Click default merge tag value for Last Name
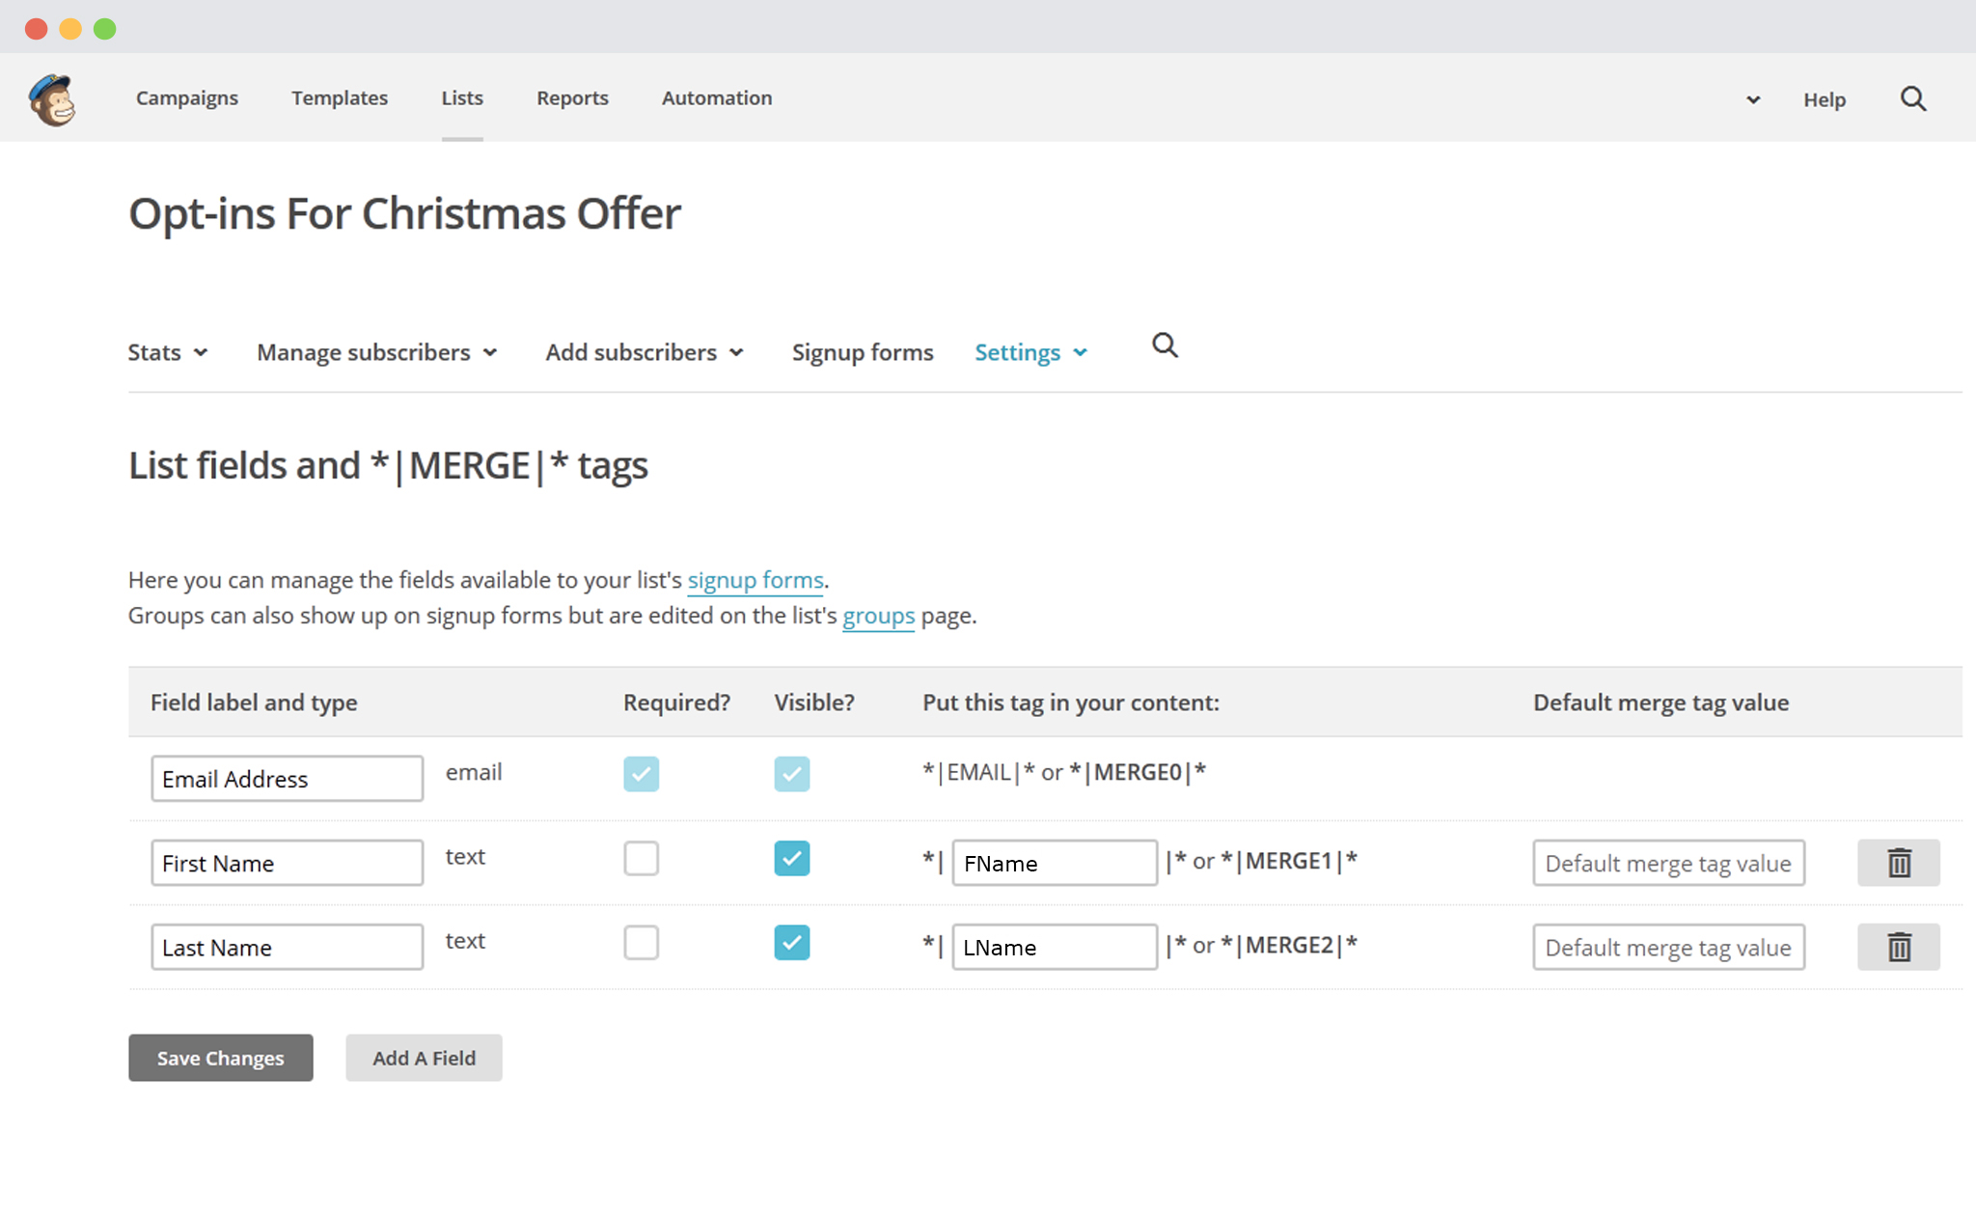1976x1215 pixels. pos(1669,947)
